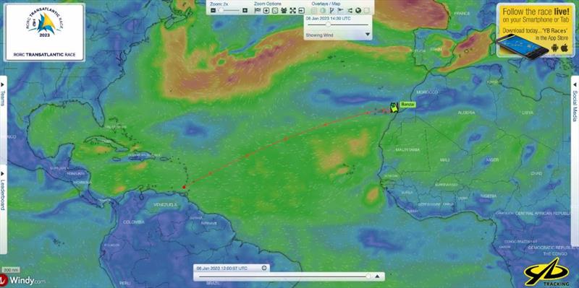Click the zoom in plus button
The image size is (579, 288).
[245, 10]
